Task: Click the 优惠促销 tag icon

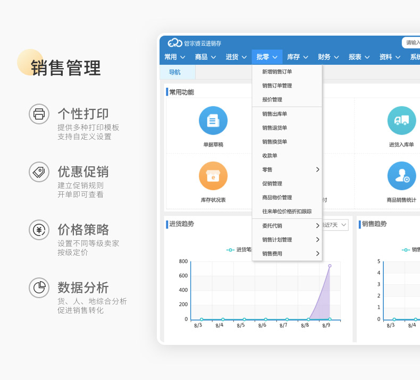Action: coord(39,172)
